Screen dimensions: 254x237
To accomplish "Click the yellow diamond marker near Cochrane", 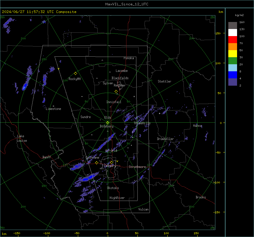I will (x=97, y=163).
